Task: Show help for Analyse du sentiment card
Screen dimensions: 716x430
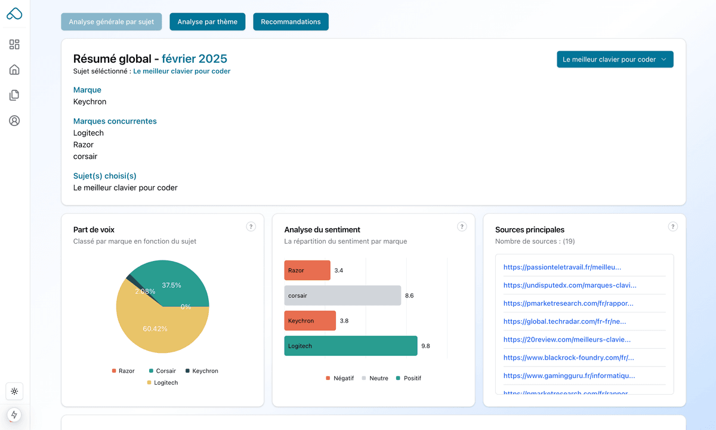Action: tap(462, 226)
